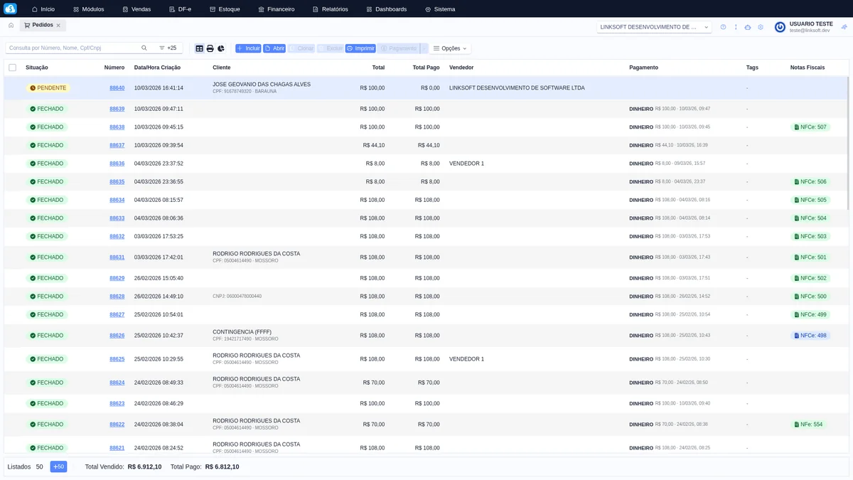Switch to the table grid view icon

pyautogui.click(x=200, y=48)
